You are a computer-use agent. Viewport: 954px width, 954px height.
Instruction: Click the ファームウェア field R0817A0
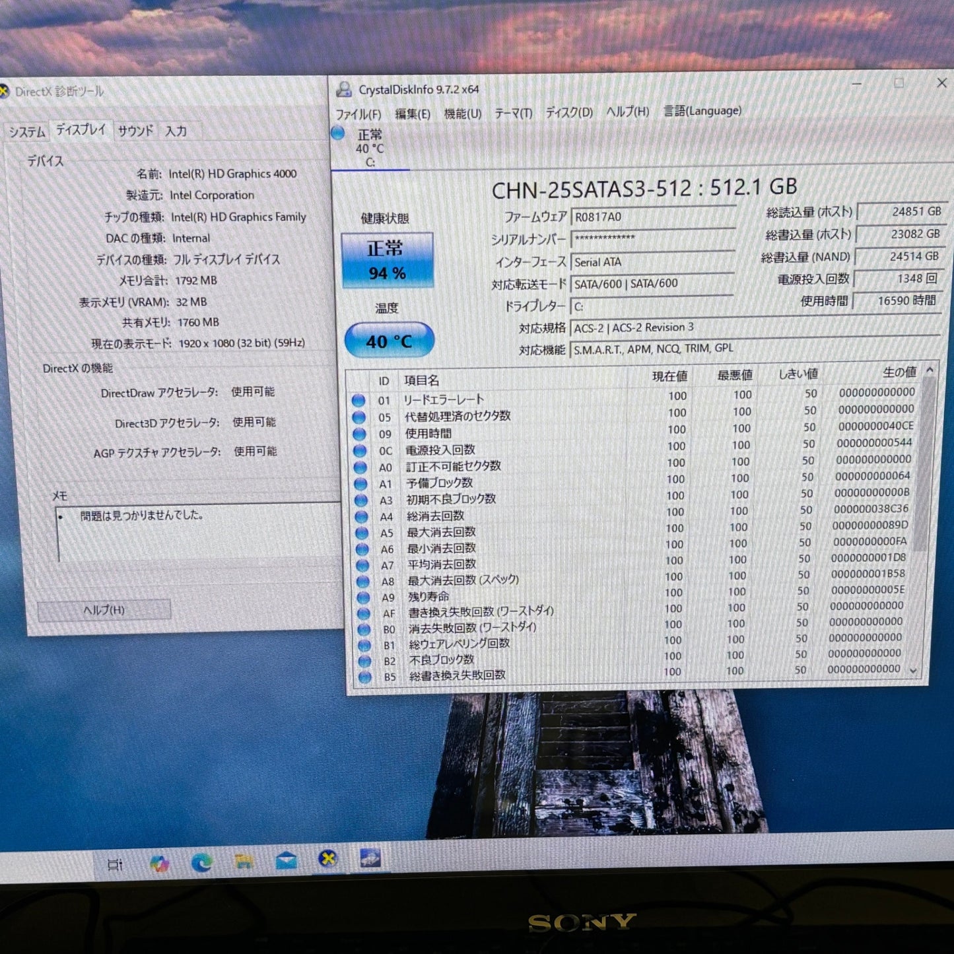click(x=653, y=217)
